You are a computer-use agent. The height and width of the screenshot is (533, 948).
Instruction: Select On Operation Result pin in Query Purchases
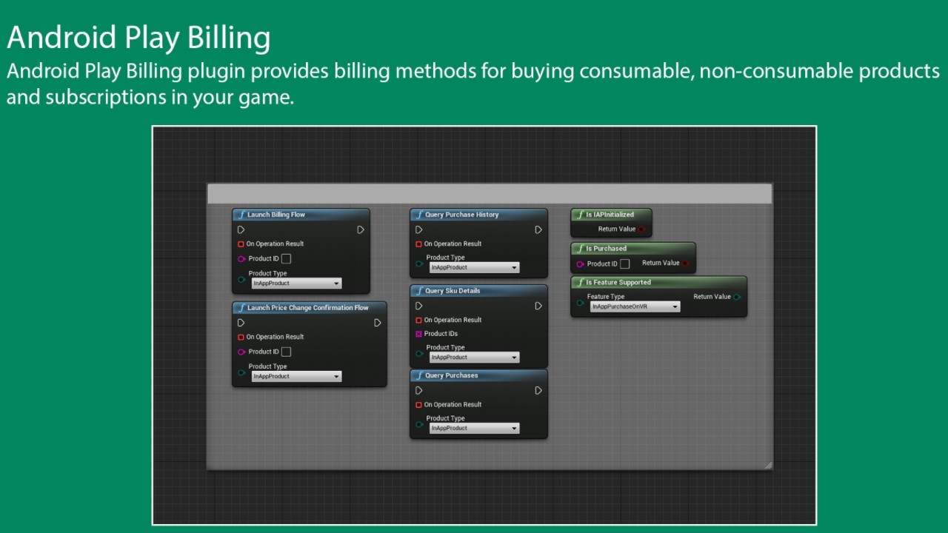418,404
